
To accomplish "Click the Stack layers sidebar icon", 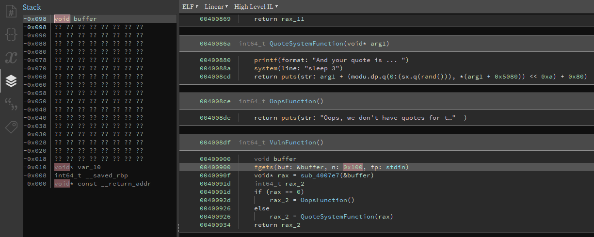I will [11, 81].
